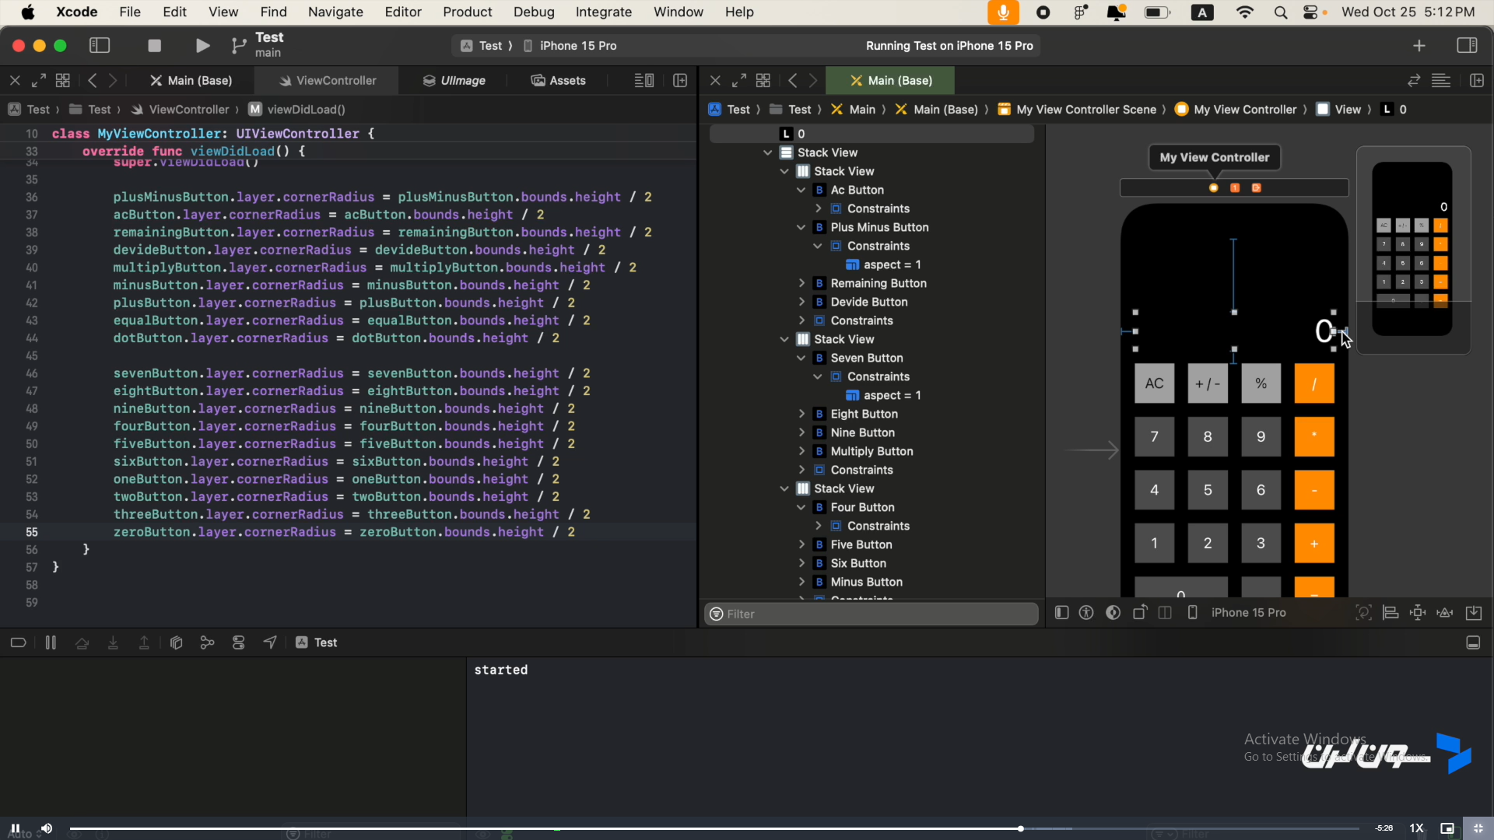The width and height of the screenshot is (1494, 840).
Task: Open the left editor options lines icon
Action: pos(644,80)
